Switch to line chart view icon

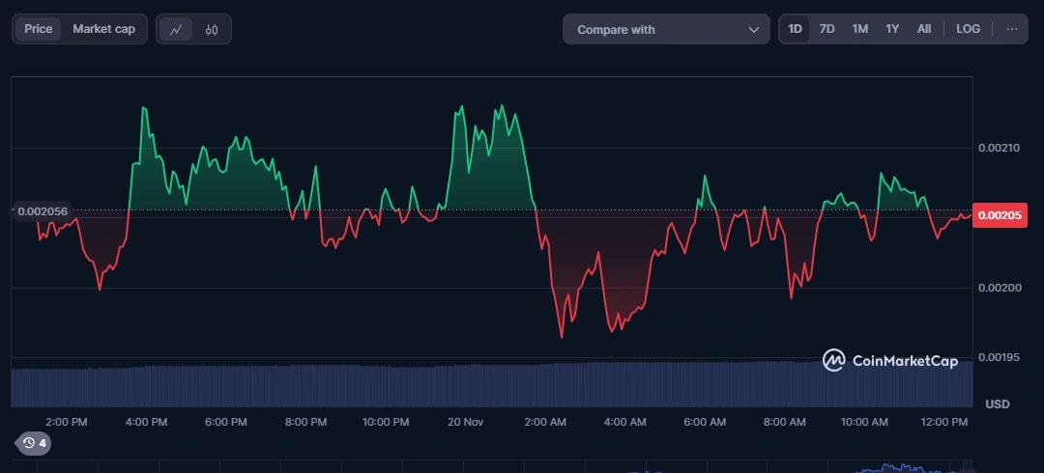click(175, 29)
